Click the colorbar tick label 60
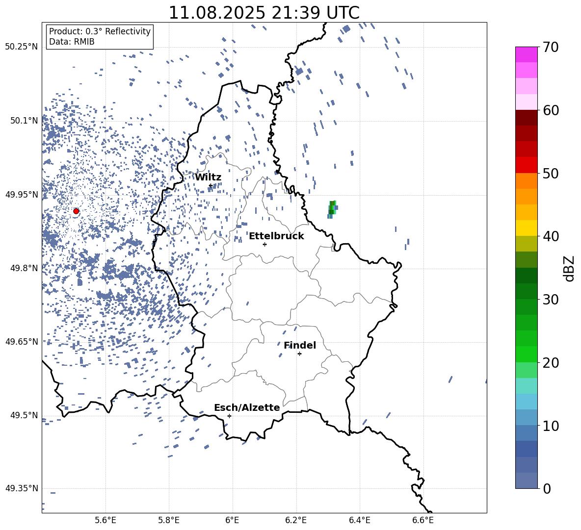This screenshot has height=530, width=581. (551, 110)
